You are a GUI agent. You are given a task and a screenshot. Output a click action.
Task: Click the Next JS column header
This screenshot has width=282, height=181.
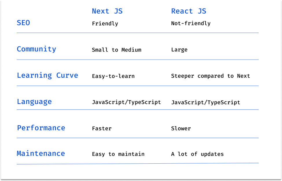click(107, 11)
